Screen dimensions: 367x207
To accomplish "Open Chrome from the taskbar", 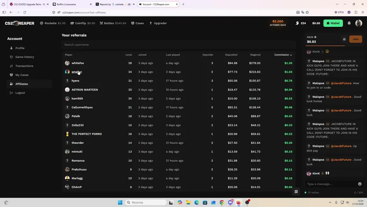I will tap(222, 202).
